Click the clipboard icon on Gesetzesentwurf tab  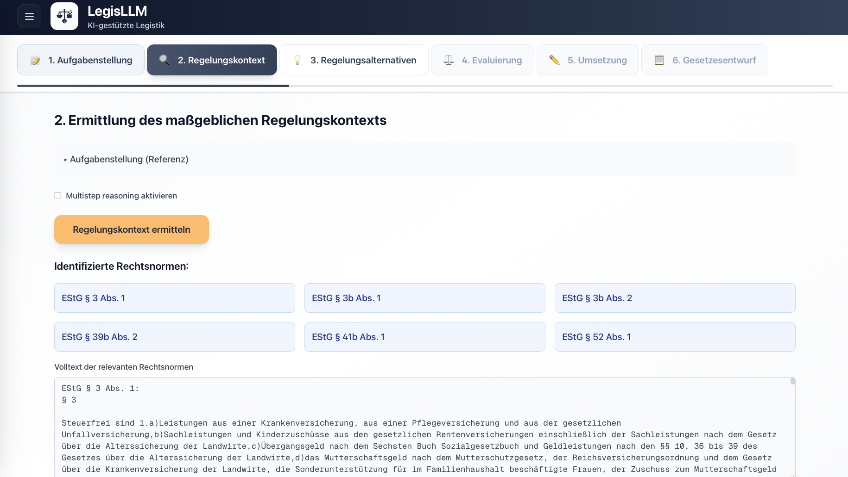(659, 60)
